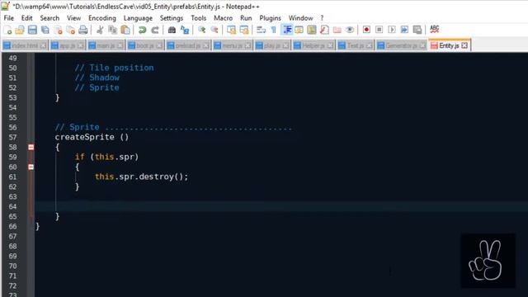Open the Search menu
The width and height of the screenshot is (528, 297).
click(x=49, y=18)
